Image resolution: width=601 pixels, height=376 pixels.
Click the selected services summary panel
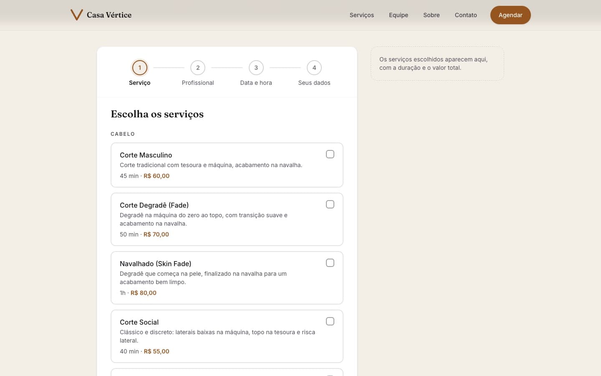[437, 64]
